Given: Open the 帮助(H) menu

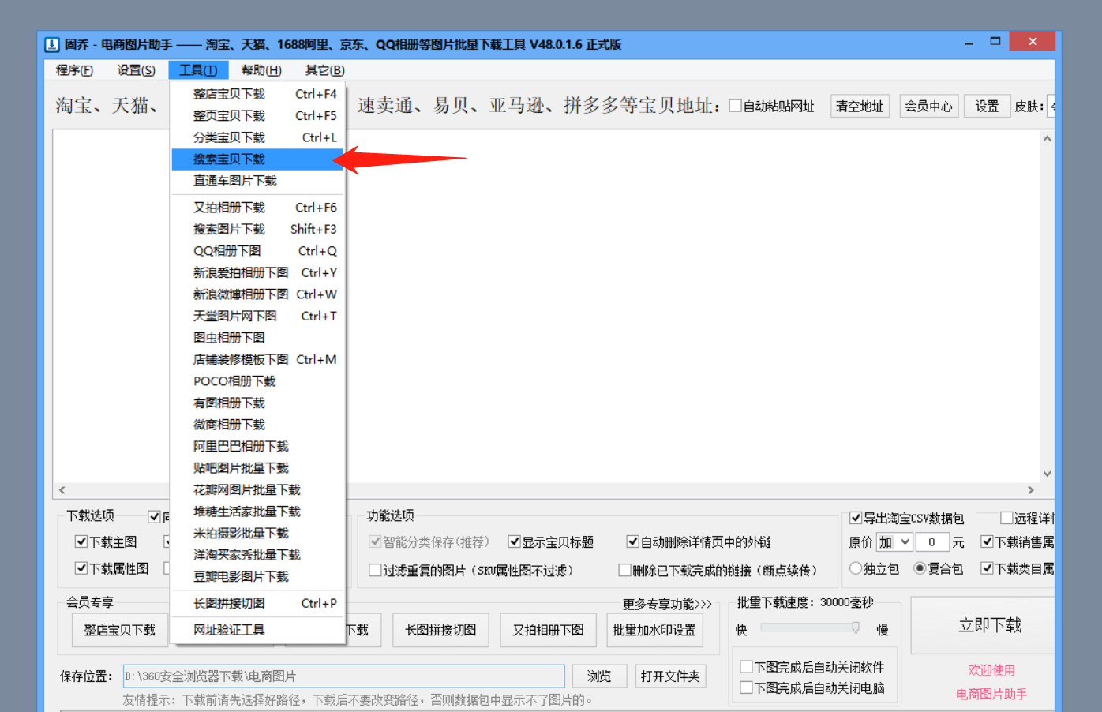Looking at the screenshot, I should [x=261, y=69].
